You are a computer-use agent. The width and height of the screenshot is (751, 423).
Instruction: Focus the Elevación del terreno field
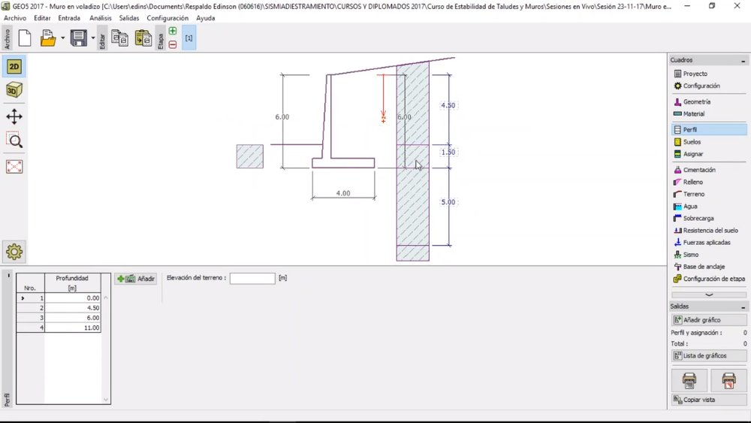[252, 278]
